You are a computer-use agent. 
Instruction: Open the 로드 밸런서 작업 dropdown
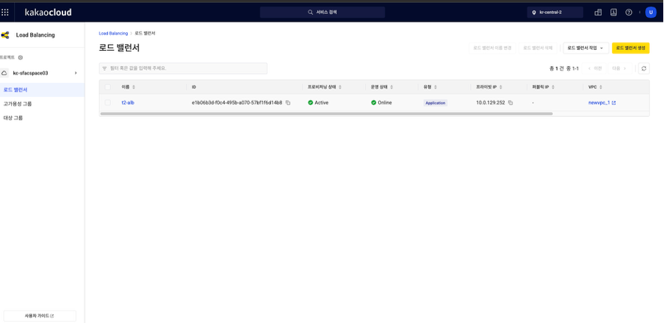[x=585, y=48]
